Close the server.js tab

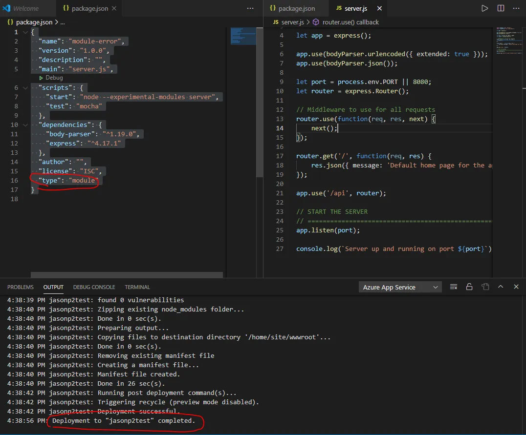point(379,8)
